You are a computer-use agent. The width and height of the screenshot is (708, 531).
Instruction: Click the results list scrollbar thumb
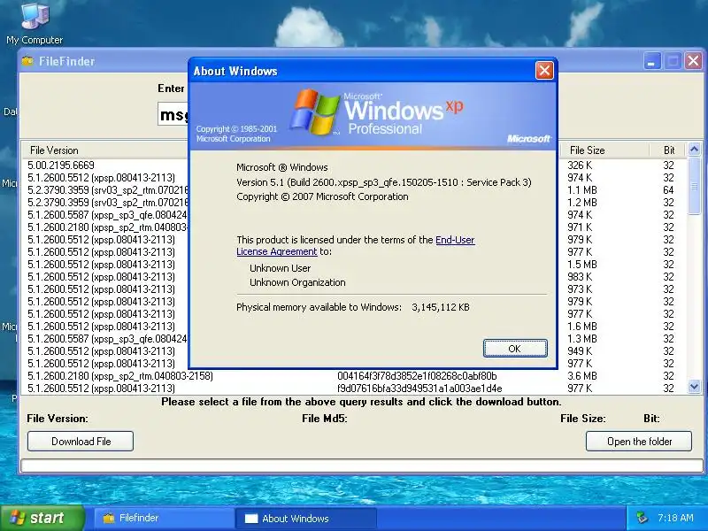pos(695,186)
